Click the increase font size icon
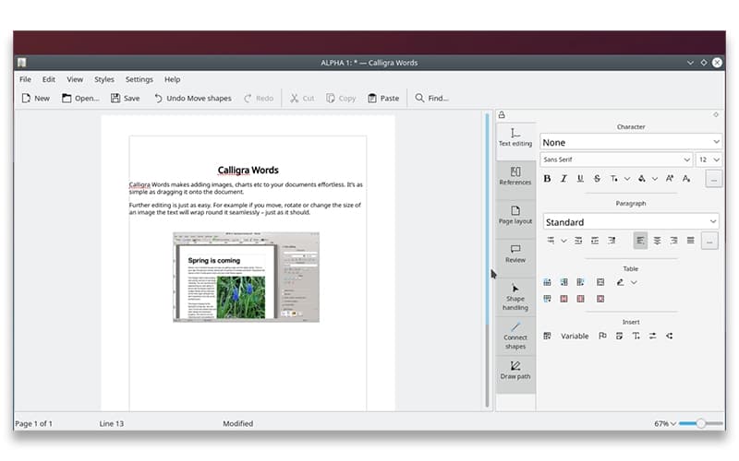This screenshot has height=461, width=739. (x=669, y=179)
